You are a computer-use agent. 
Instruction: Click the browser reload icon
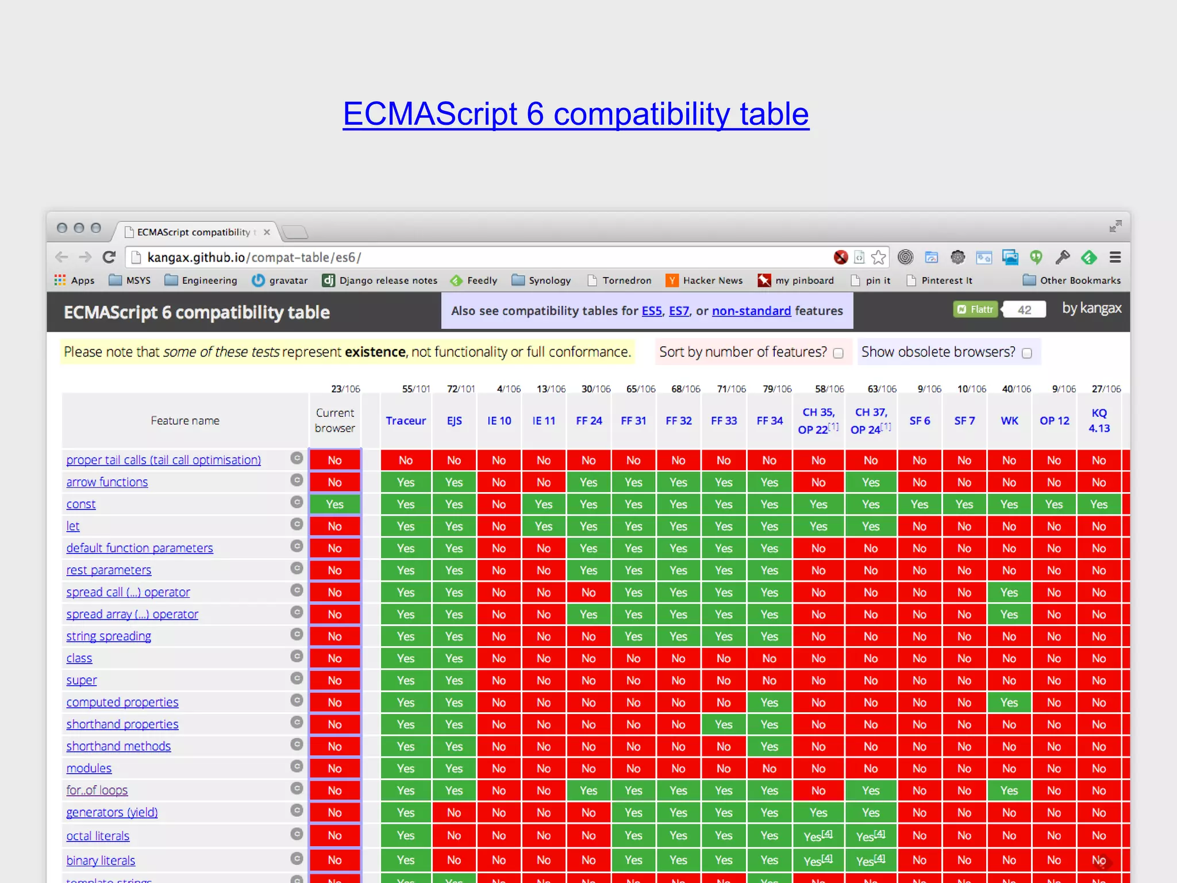tap(109, 257)
